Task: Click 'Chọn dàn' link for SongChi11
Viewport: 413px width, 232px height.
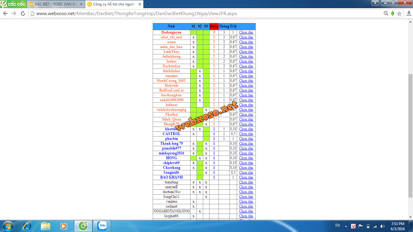Action: 246,197
